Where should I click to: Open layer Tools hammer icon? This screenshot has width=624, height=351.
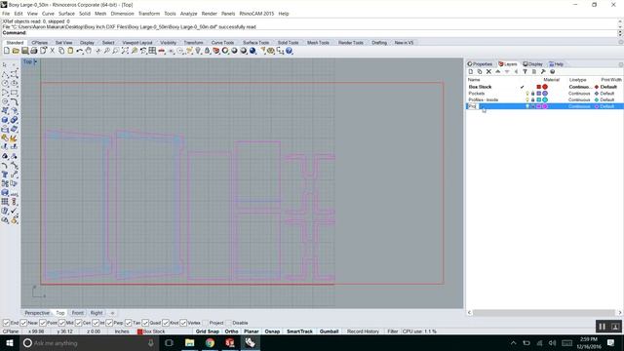click(543, 71)
